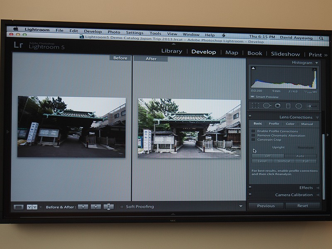This screenshot has height=249, width=332.
Task: Show the left panel group
Action: (x=8, y=132)
